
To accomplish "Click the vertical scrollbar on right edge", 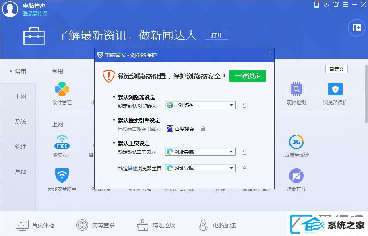I will 366,94.
